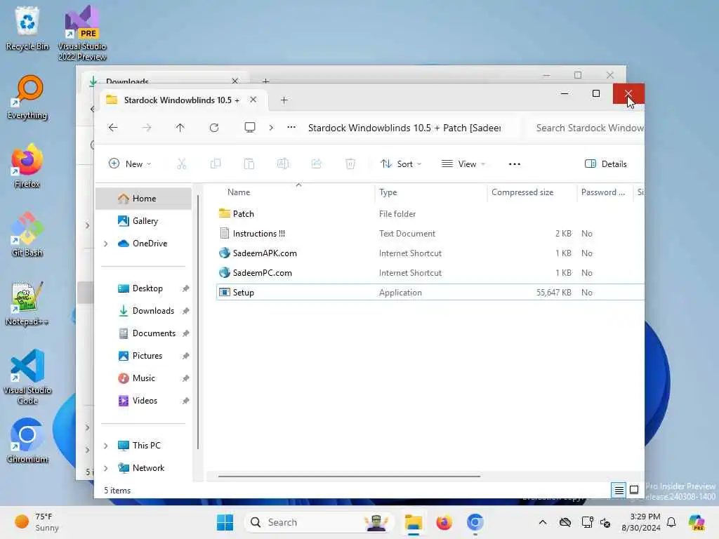Switch to large thumbnails view in status bar

pyautogui.click(x=634, y=490)
